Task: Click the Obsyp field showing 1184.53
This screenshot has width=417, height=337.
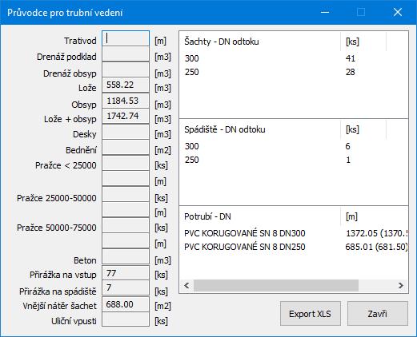Action: pos(126,101)
